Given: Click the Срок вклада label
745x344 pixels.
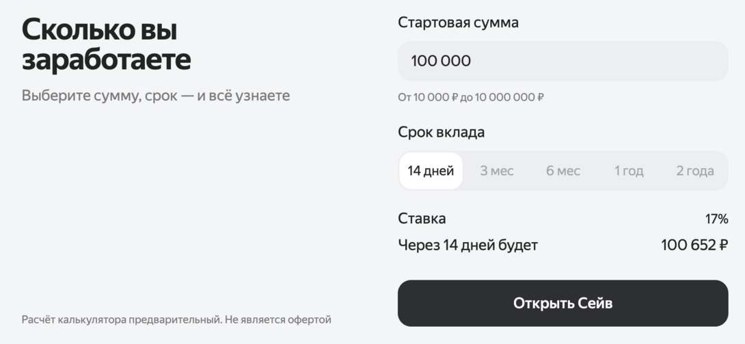Looking at the screenshot, I should 441,132.
